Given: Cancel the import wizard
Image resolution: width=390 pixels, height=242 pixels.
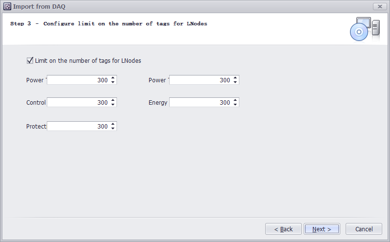Looking at the screenshot, I should [x=364, y=229].
